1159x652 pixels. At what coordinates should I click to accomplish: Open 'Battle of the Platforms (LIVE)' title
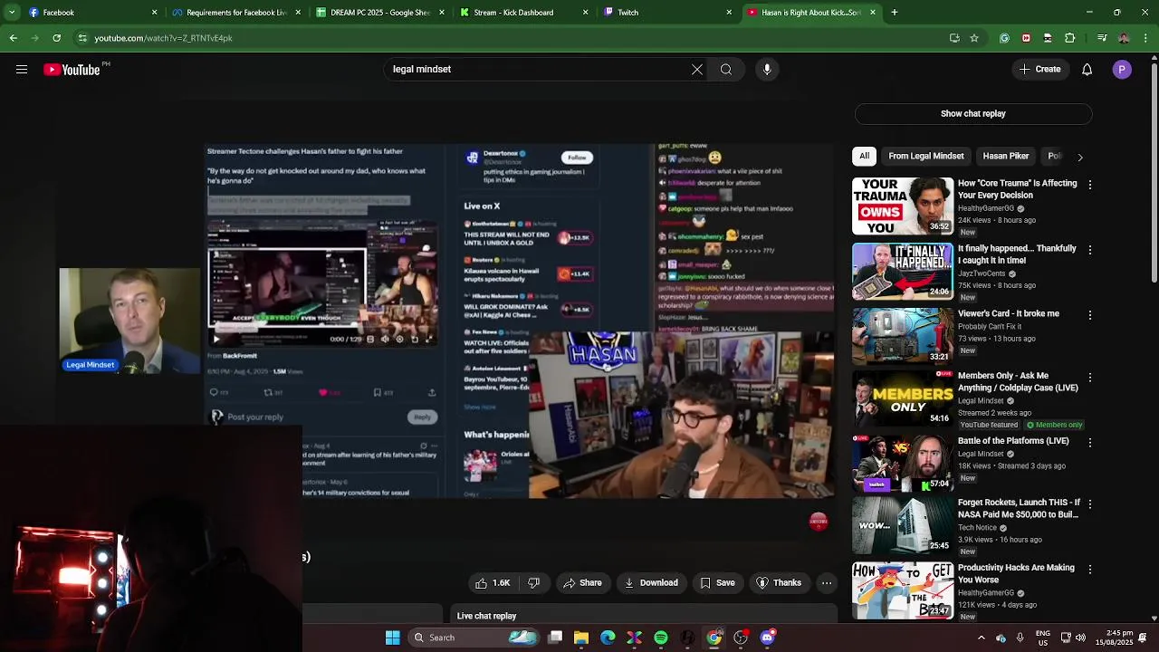tap(1013, 441)
